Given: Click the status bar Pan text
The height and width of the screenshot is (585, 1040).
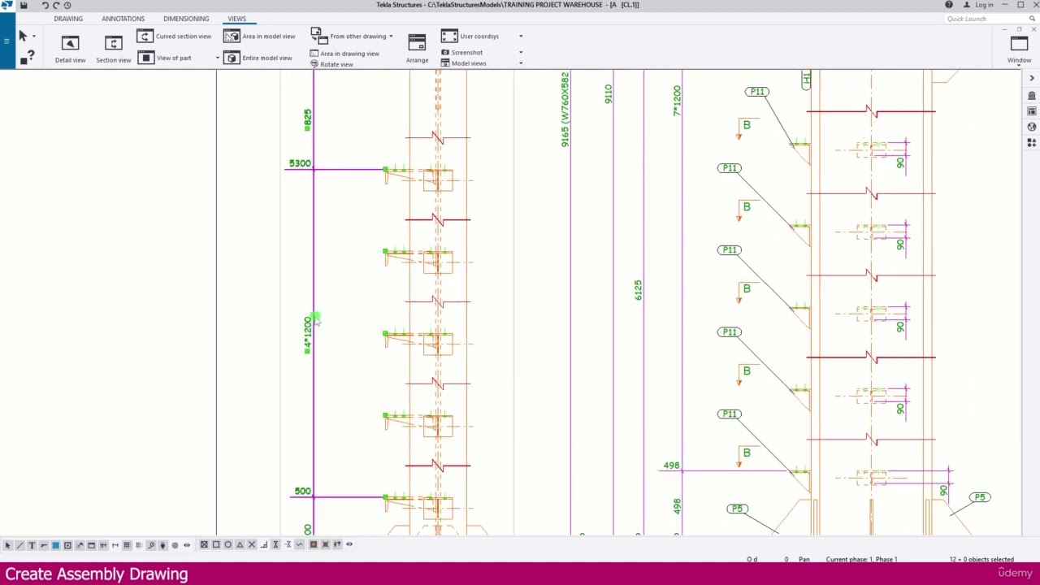Looking at the screenshot, I should pyautogui.click(x=804, y=559).
